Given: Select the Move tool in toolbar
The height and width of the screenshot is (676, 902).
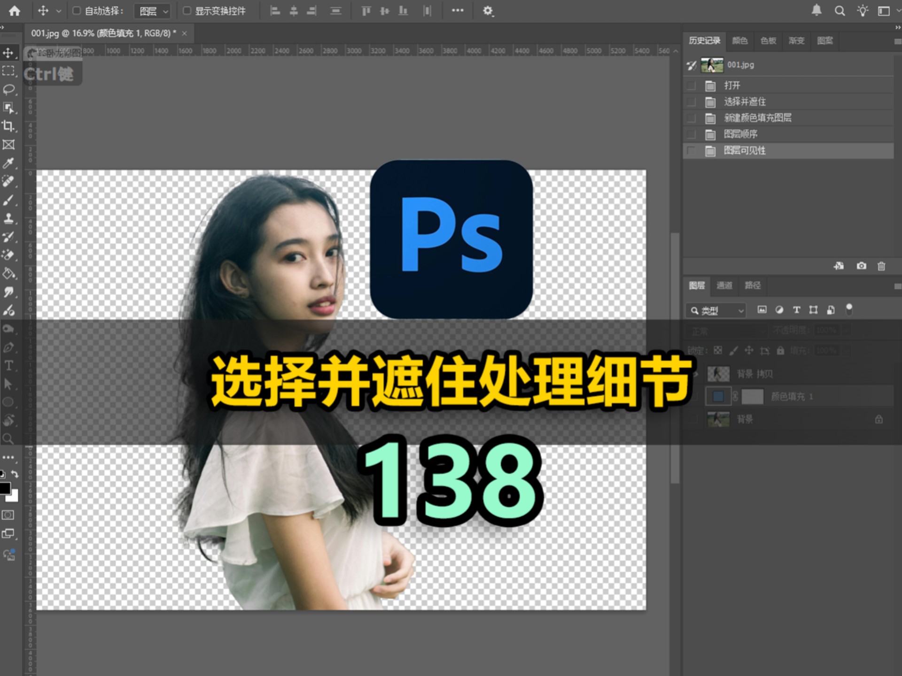Looking at the screenshot, I should pyautogui.click(x=8, y=53).
